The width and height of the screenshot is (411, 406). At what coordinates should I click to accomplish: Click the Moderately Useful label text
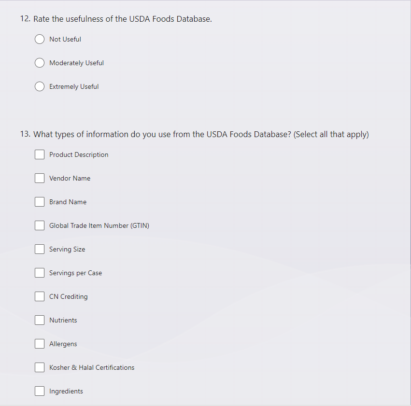coord(76,63)
